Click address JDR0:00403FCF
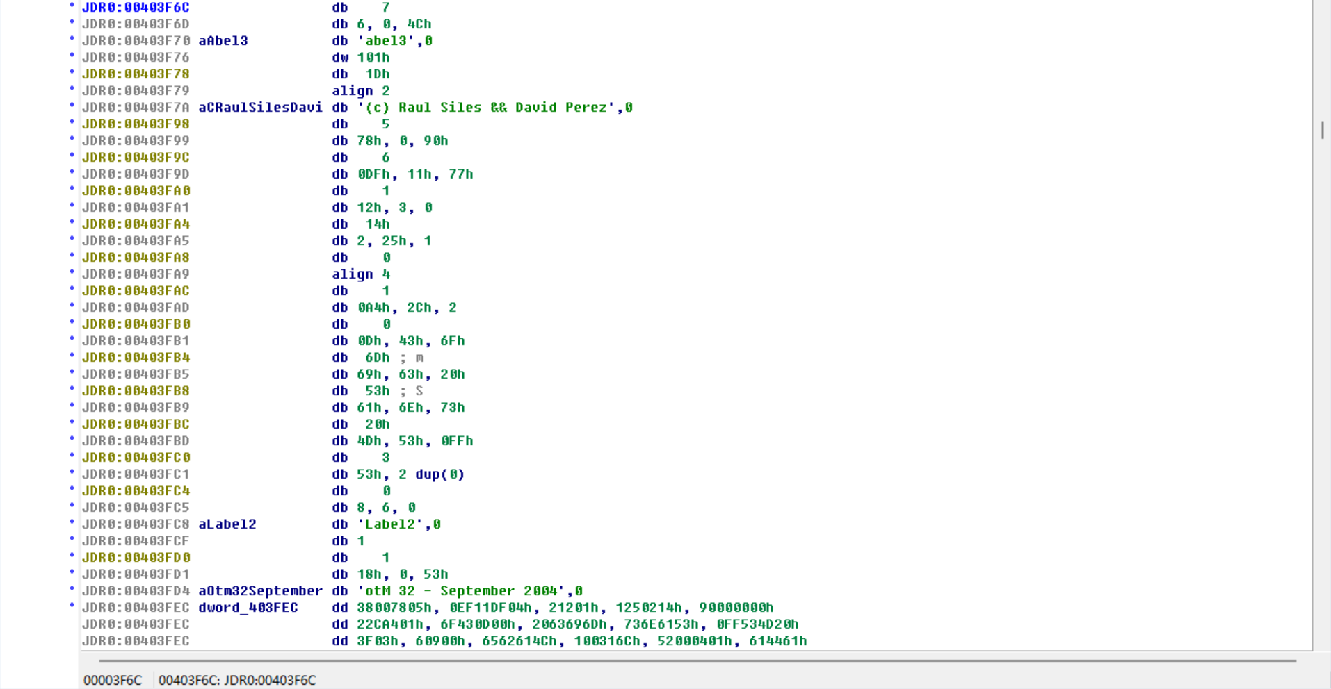 point(136,541)
